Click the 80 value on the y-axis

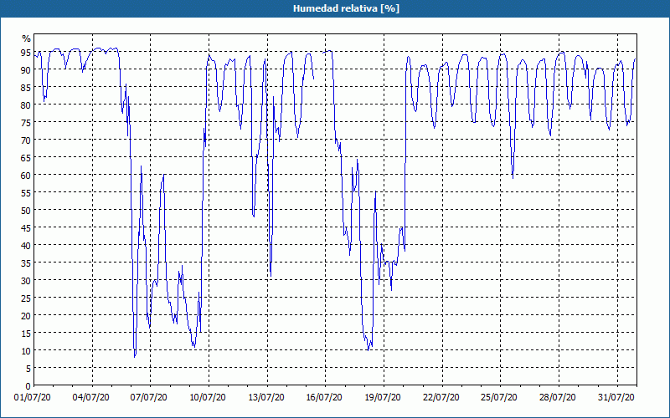click(x=26, y=105)
